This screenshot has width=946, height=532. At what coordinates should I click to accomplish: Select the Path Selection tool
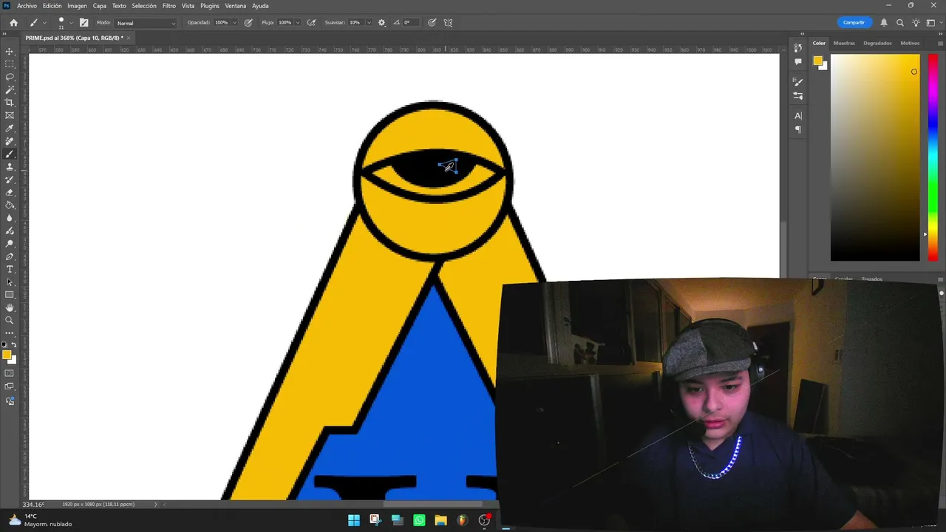coord(10,282)
